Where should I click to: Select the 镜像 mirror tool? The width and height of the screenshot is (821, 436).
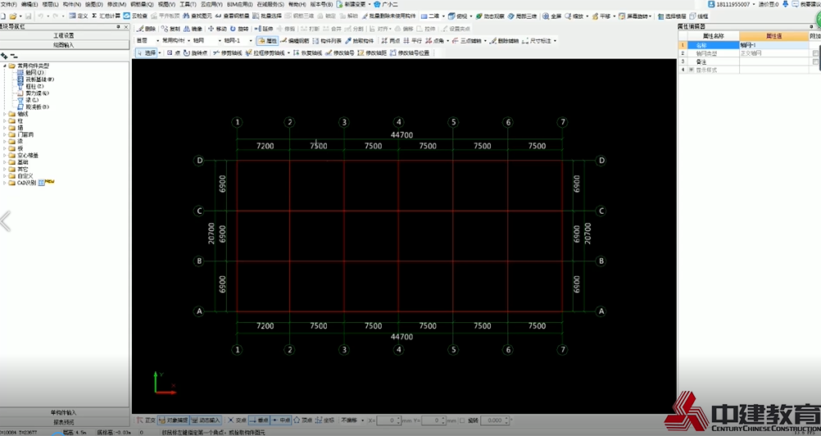pyautogui.click(x=193, y=29)
